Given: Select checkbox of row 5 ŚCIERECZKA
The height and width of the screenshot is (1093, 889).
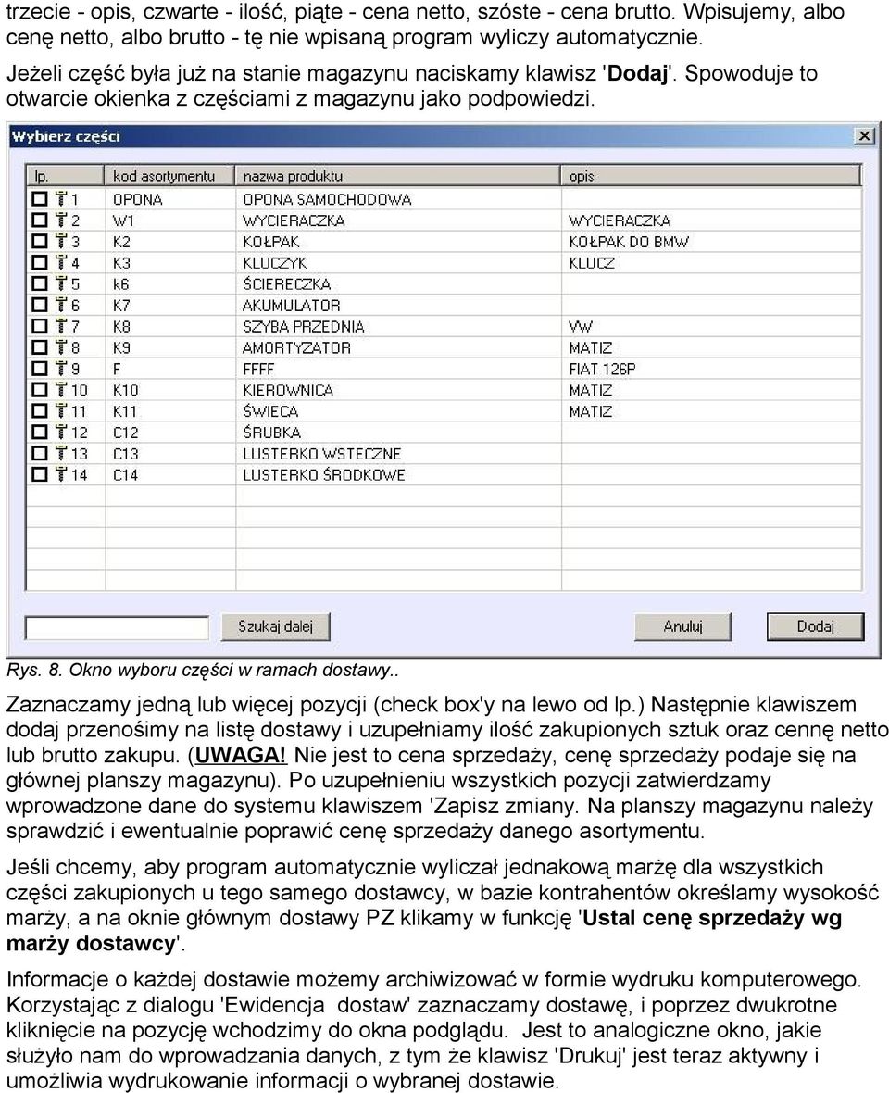Looking at the screenshot, I should click(40, 283).
